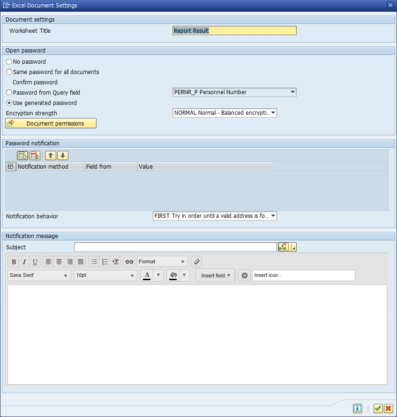The width and height of the screenshot is (397, 417).
Task: Confirm settings with the green checkmark
Action: click(x=378, y=408)
